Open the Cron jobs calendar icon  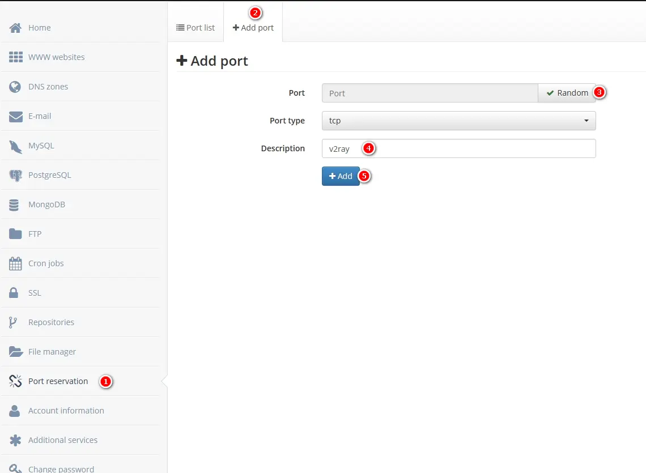(15, 263)
